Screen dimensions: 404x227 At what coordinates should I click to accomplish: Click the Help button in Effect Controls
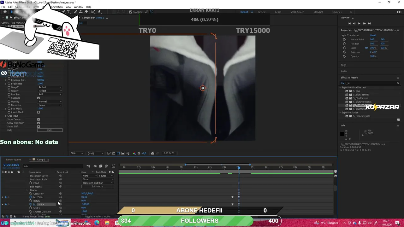(x=50, y=130)
